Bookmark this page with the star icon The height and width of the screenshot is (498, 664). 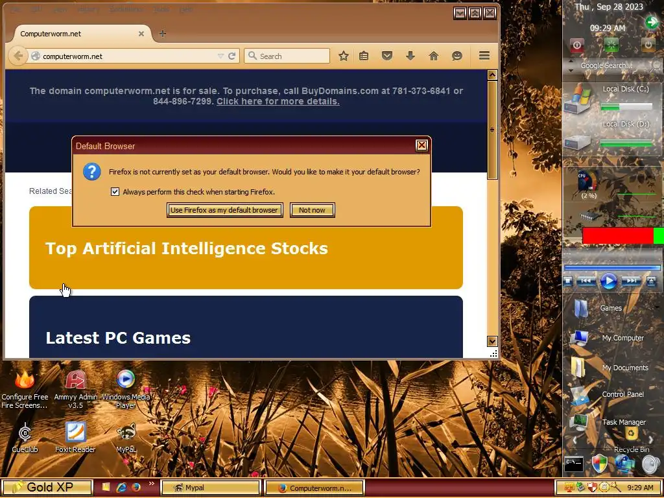[344, 56]
